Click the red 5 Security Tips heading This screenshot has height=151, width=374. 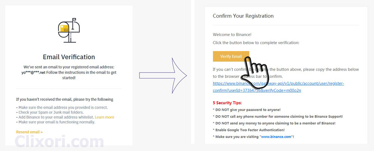tap(227, 102)
